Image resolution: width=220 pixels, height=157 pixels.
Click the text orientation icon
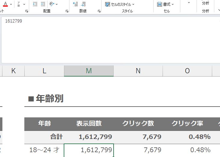coord(52,4)
